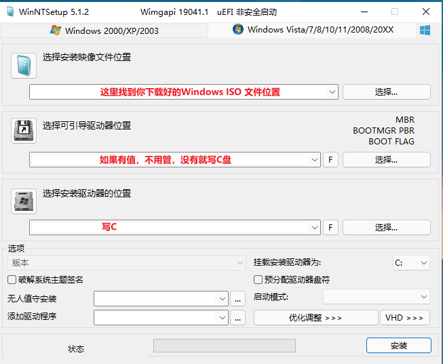Click the Windows Vista orb tab icon
Viewport: 443px width, 364px height.
tap(238, 29)
